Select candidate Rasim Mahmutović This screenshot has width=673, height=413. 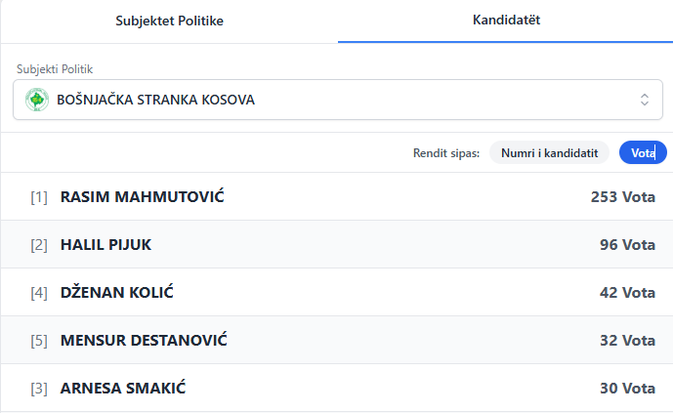143,197
